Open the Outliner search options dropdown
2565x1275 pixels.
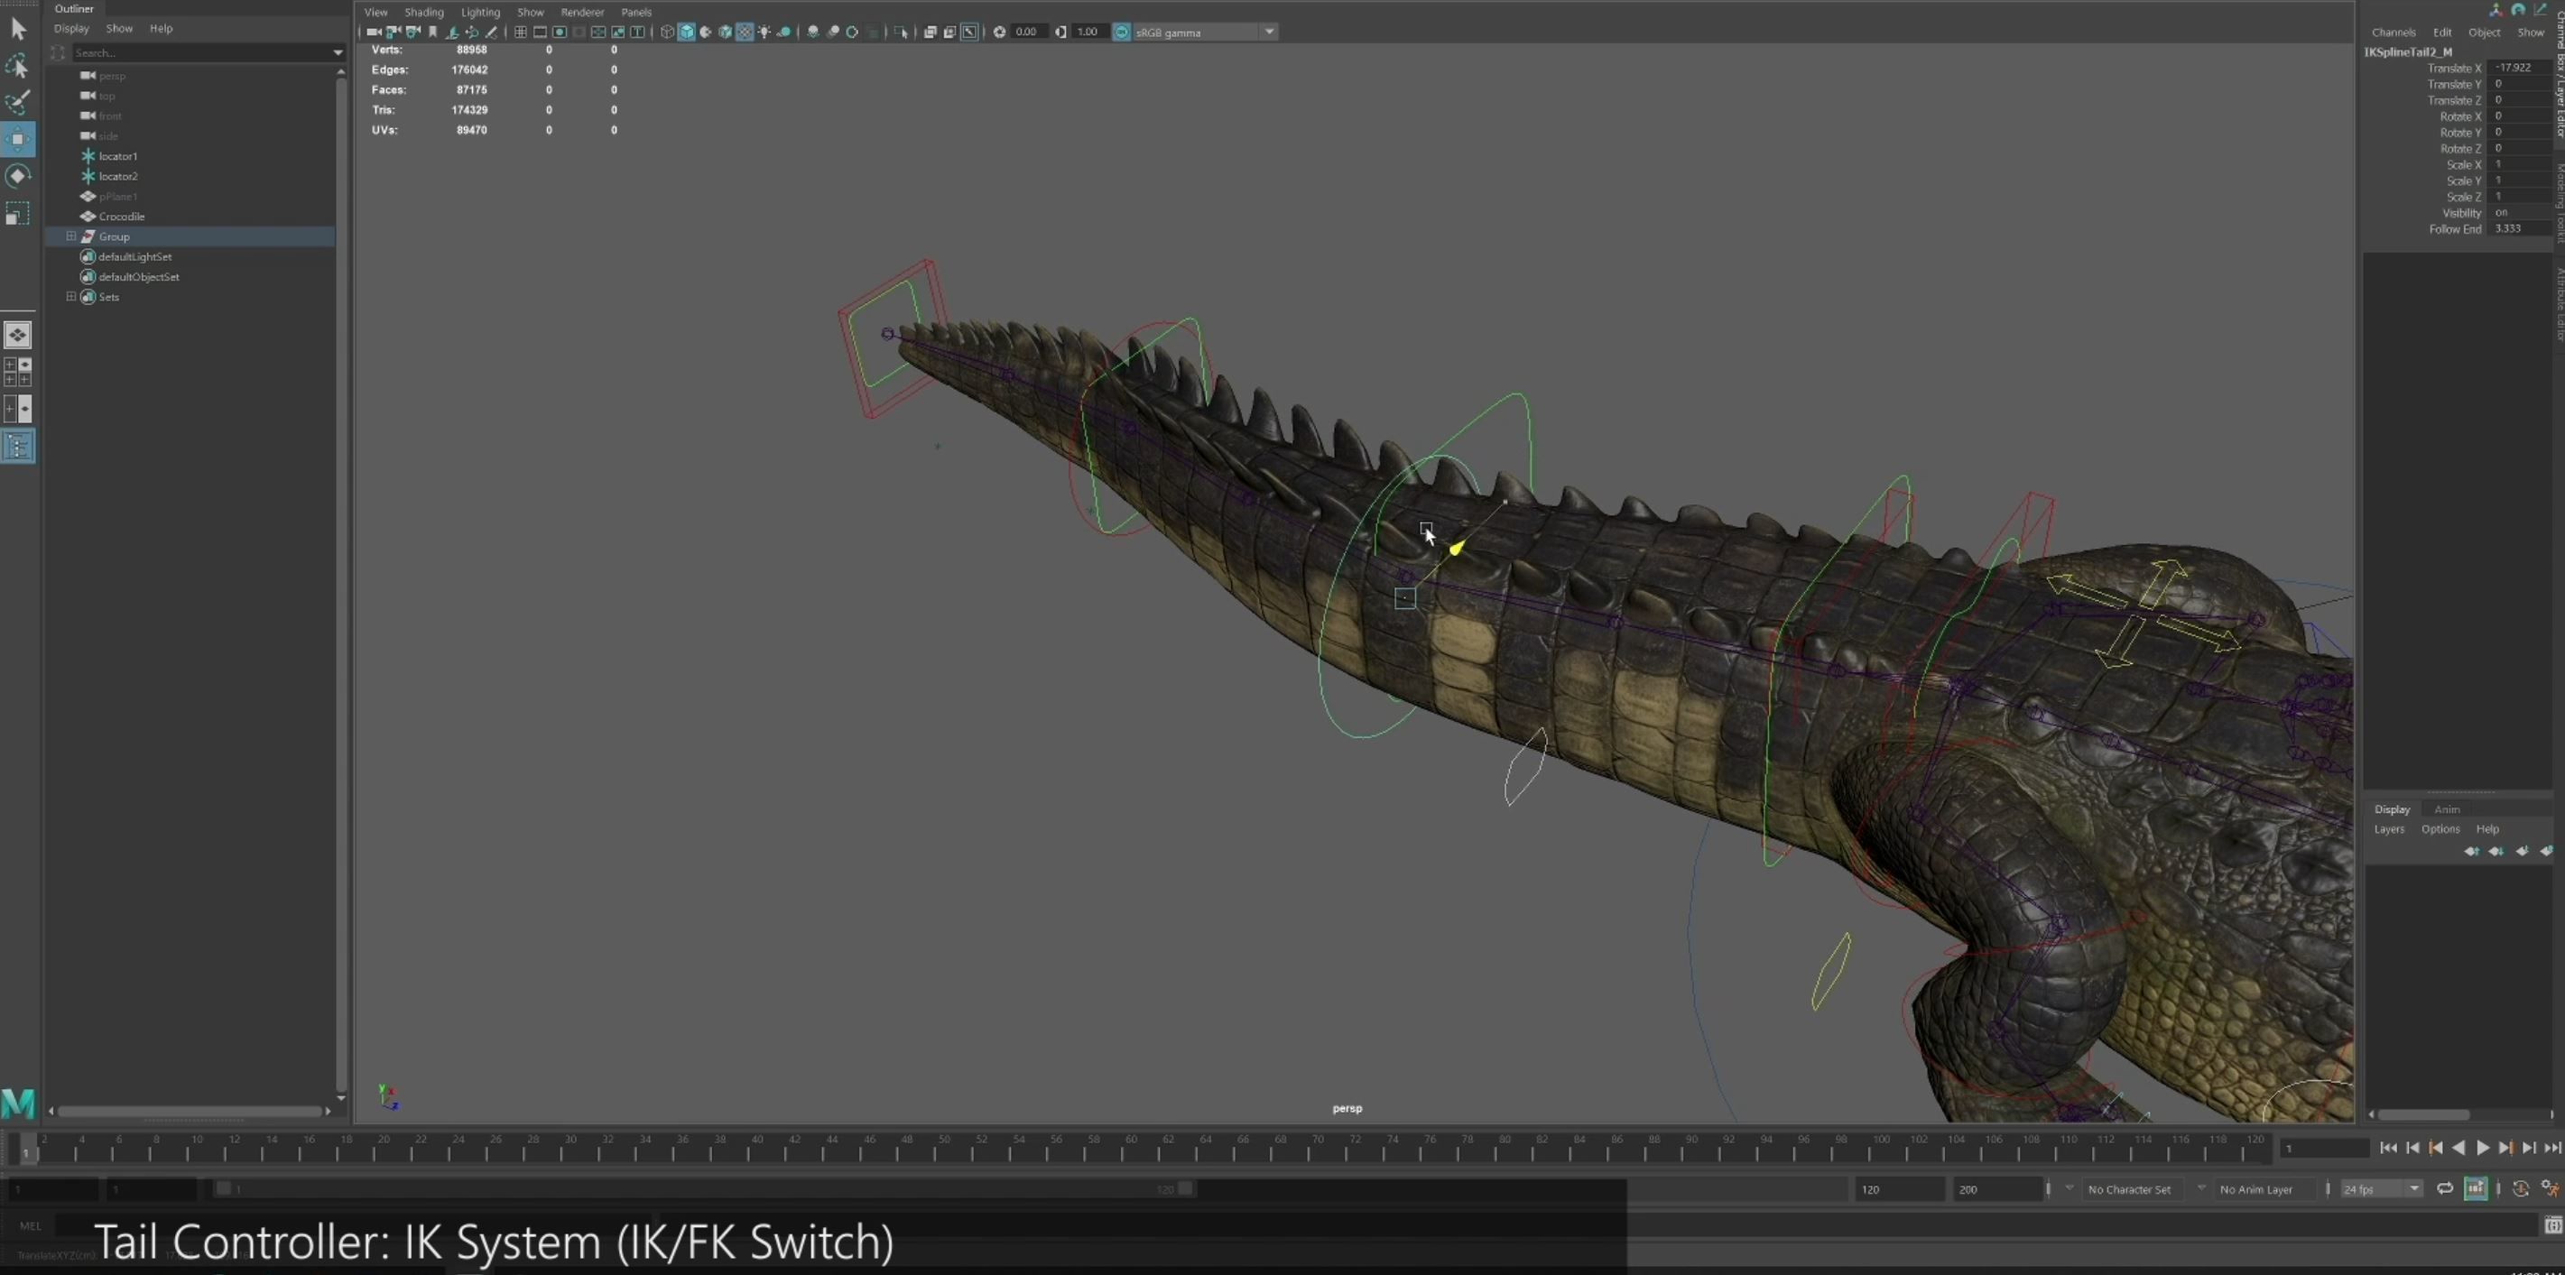click(338, 51)
